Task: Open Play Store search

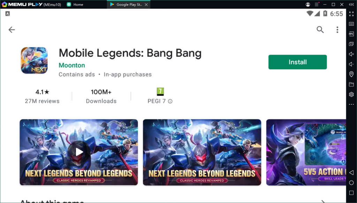Action: point(320,30)
